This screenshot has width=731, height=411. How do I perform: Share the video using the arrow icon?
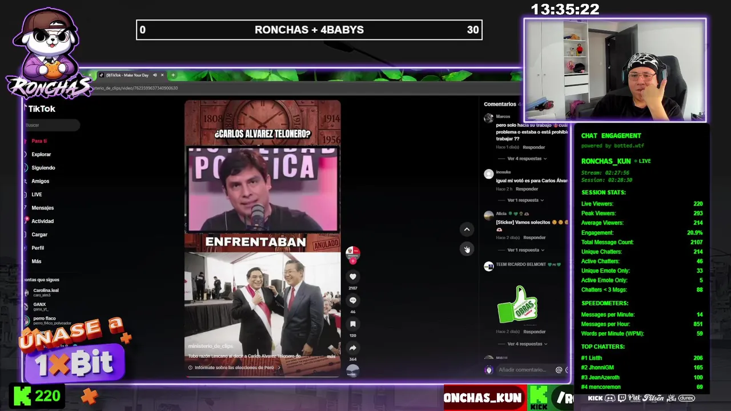coord(352,348)
